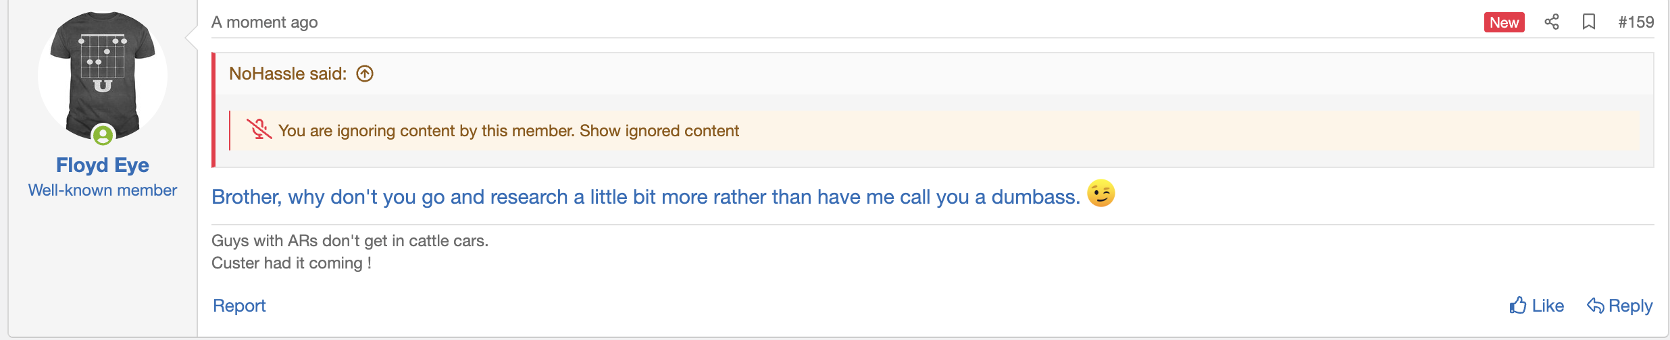Click the 'Brother, why don't you' message text
The height and width of the screenshot is (340, 1670).
[645, 197]
